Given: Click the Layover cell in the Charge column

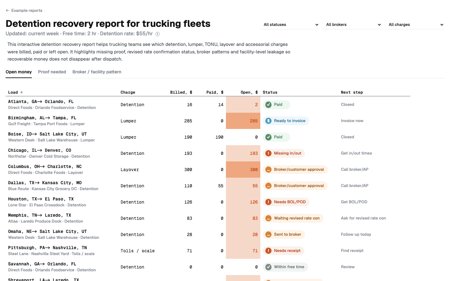Looking at the screenshot, I should [x=130, y=170].
